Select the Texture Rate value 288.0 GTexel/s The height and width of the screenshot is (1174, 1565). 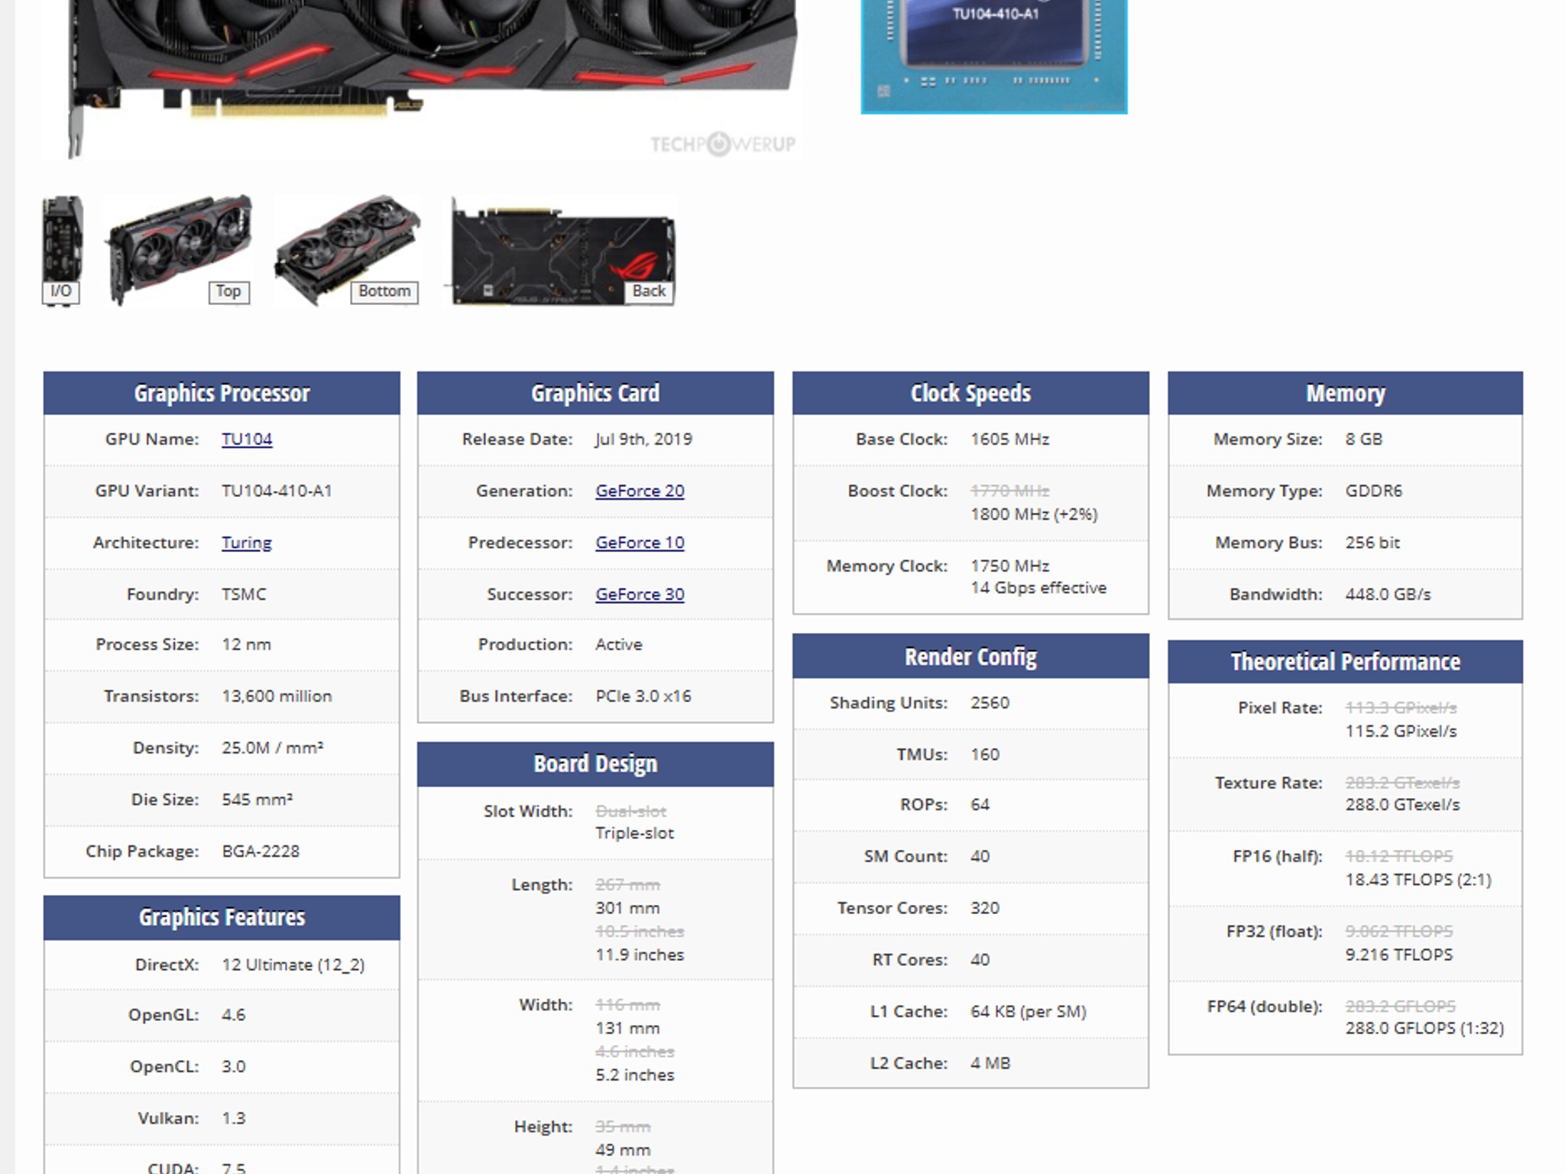(1402, 805)
